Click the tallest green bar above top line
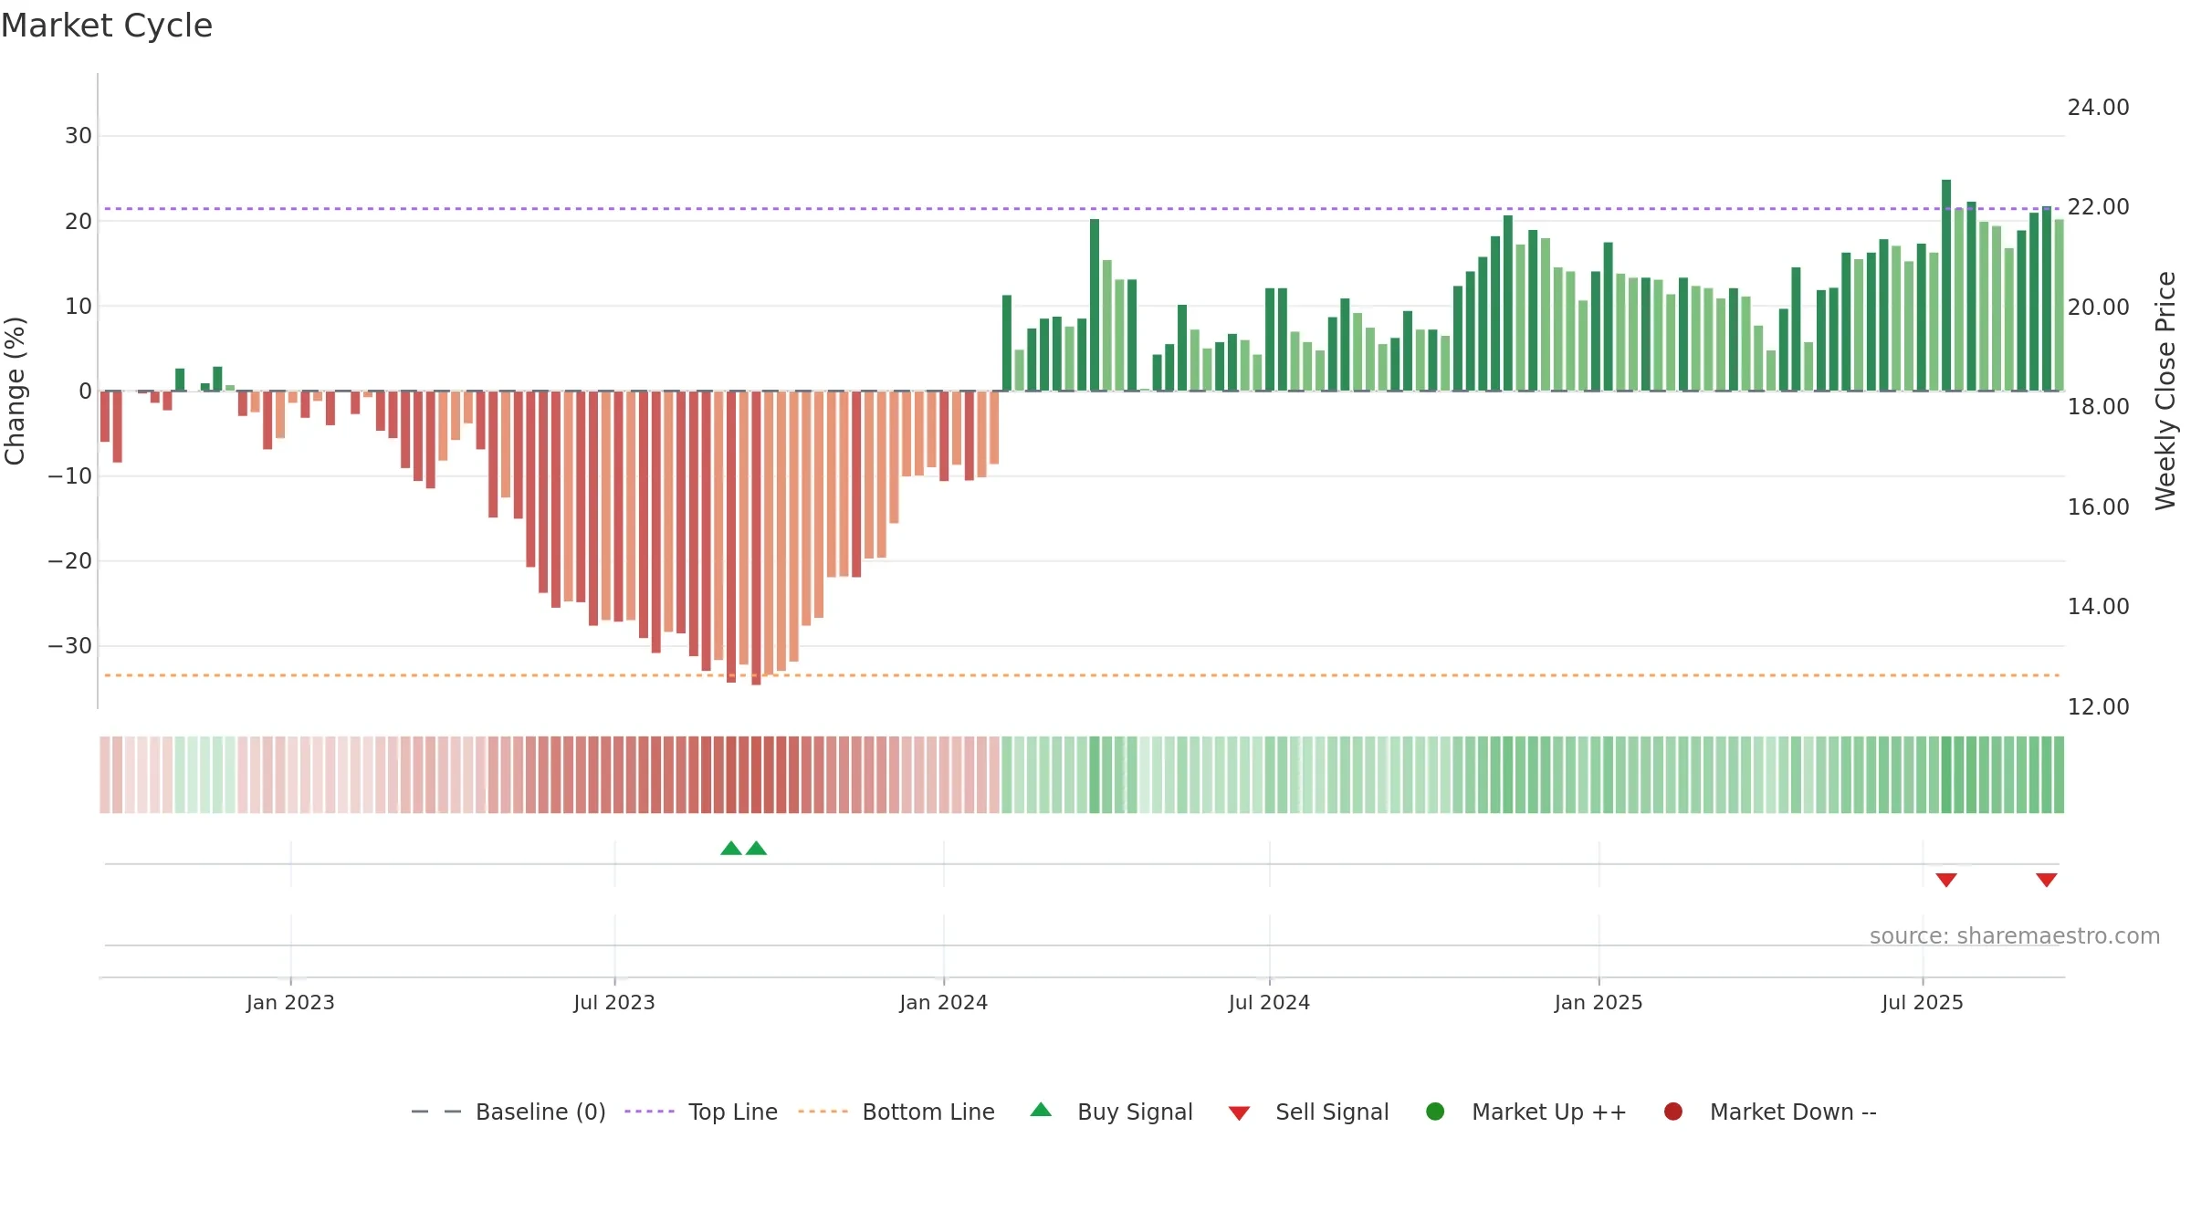The image size is (2191, 1232). click(x=1946, y=285)
